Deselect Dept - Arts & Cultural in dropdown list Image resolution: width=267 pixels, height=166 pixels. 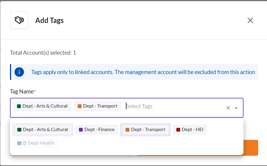tap(43, 130)
